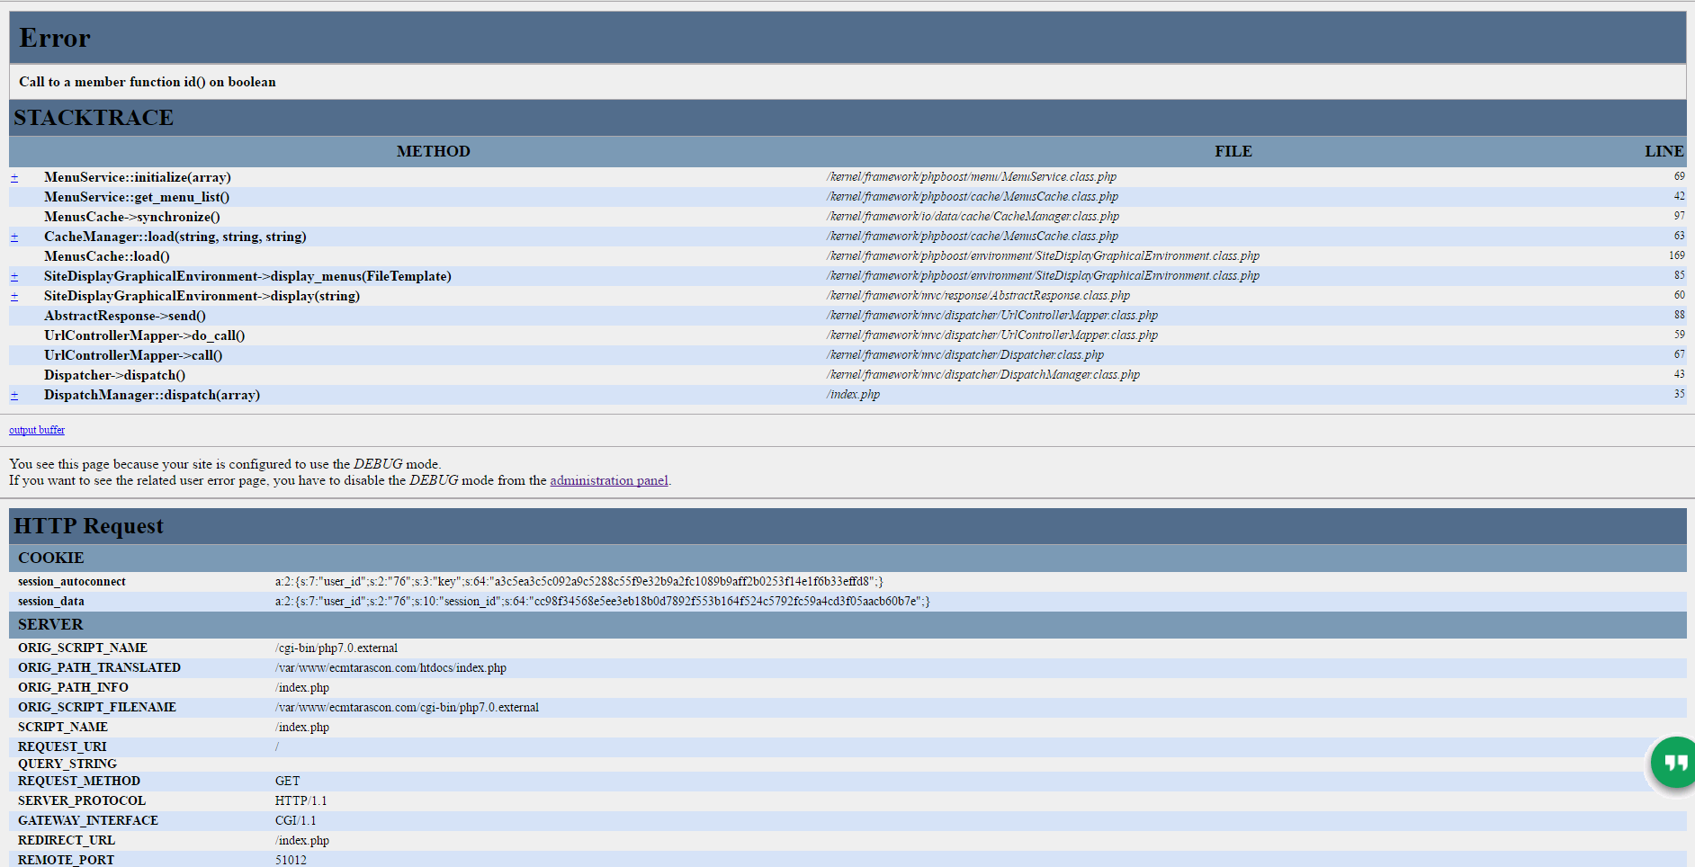
Task: Expand the DispatchManager::dispatch(array) row
Action: tap(14, 396)
